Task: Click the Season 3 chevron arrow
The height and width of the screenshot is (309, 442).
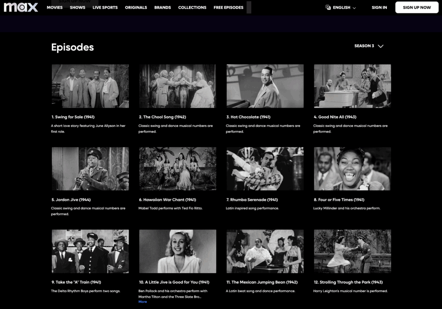Action: (380, 46)
